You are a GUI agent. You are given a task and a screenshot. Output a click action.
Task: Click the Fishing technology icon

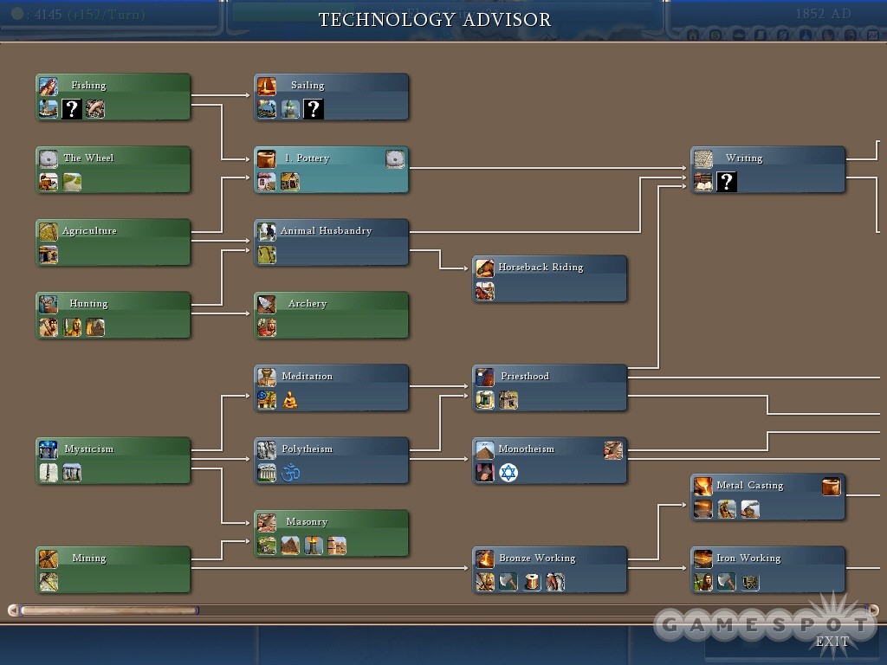pos(49,86)
